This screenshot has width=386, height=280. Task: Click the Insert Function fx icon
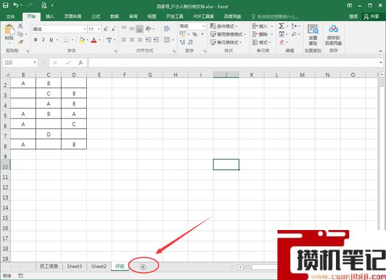point(80,63)
